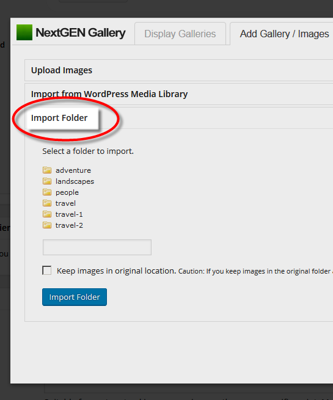This screenshot has width=333, height=400.
Task: Expand Import from WordPress Media Library
Action: pyautogui.click(x=178, y=94)
